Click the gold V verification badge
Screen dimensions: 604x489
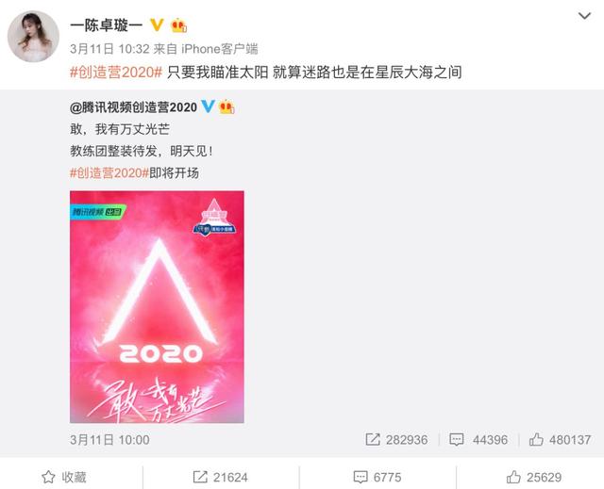click(x=157, y=25)
